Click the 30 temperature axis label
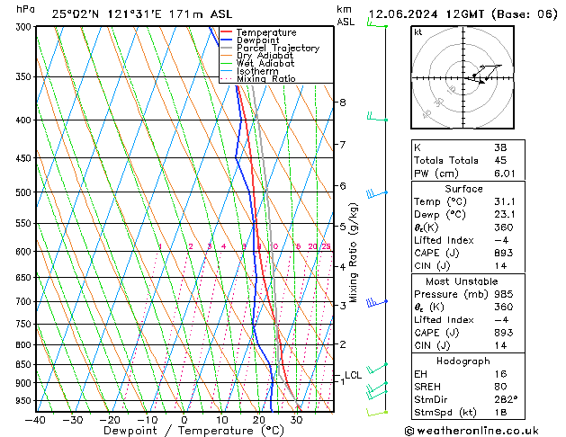The image size is (566, 437). tap(296, 420)
